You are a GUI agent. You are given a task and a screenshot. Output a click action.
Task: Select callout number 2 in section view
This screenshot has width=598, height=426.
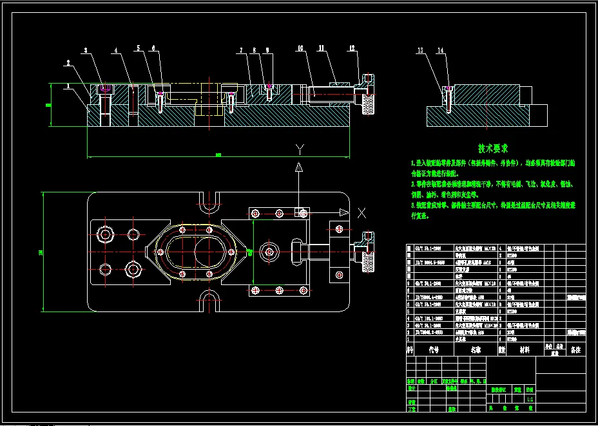tap(68, 64)
